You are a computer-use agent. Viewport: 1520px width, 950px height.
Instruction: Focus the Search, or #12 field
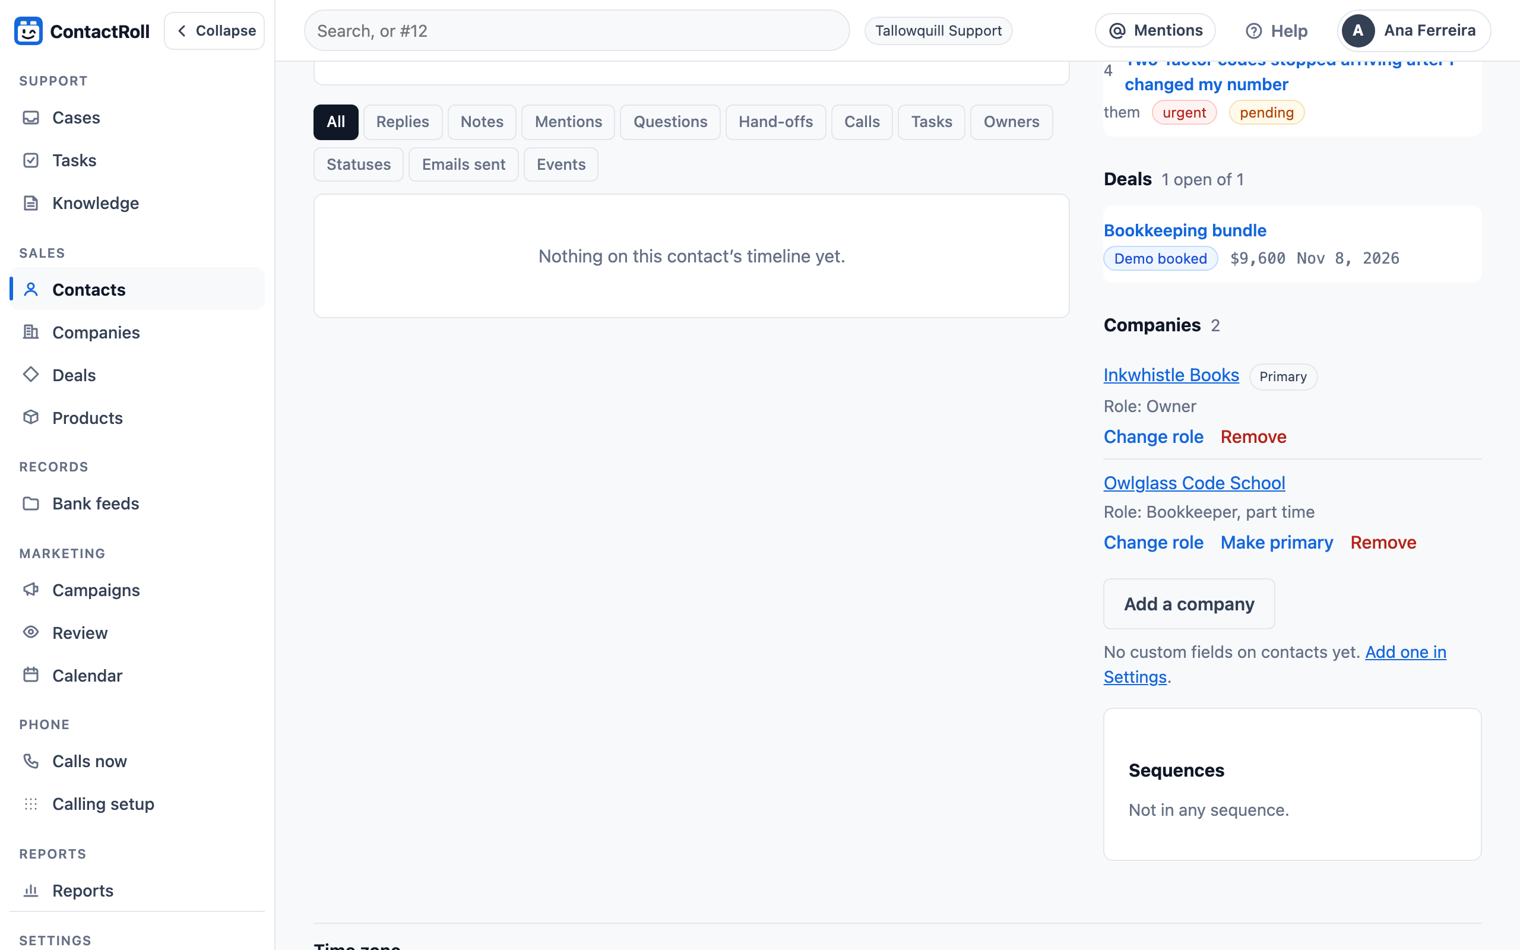click(x=577, y=31)
